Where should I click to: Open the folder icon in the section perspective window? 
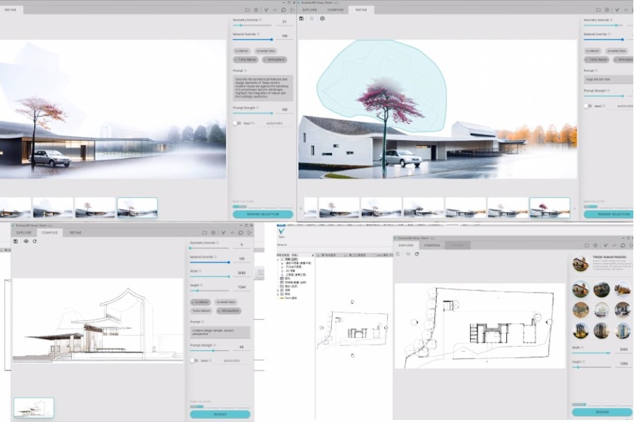204,233
